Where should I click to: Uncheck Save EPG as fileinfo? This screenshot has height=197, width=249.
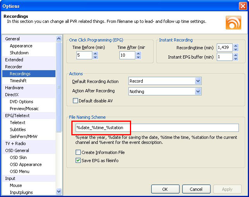[78, 160]
